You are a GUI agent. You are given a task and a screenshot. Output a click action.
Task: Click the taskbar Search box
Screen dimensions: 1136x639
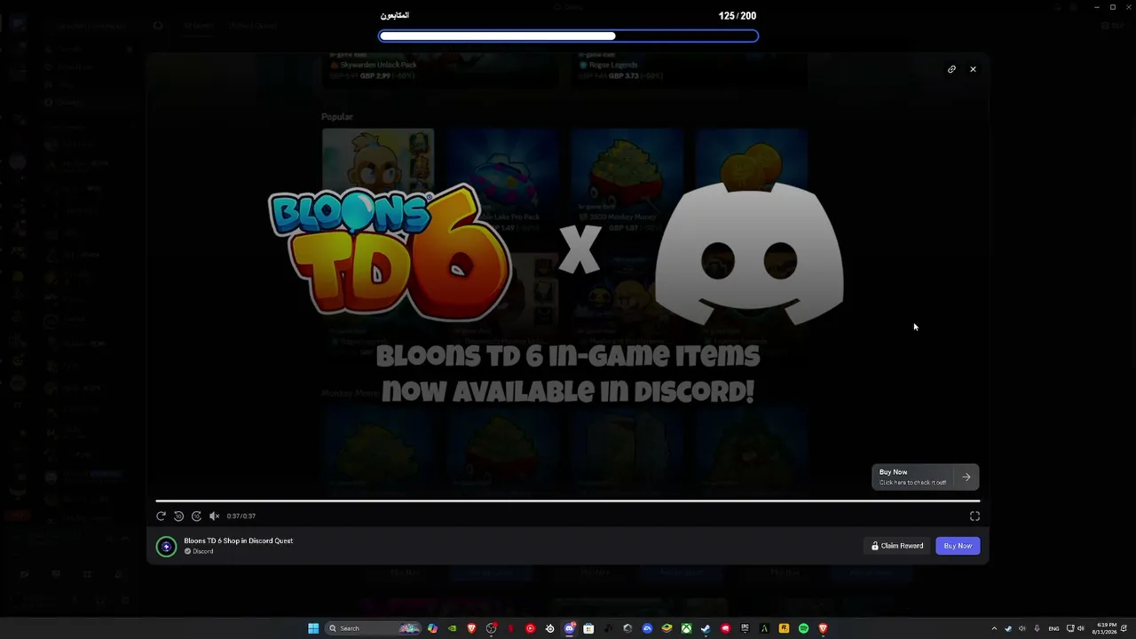[x=373, y=628]
